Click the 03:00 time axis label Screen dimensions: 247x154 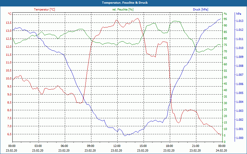click(38, 146)
